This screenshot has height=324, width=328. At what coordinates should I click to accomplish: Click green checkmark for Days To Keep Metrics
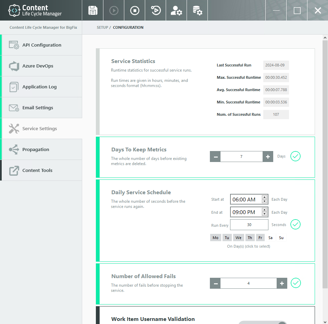point(295,156)
